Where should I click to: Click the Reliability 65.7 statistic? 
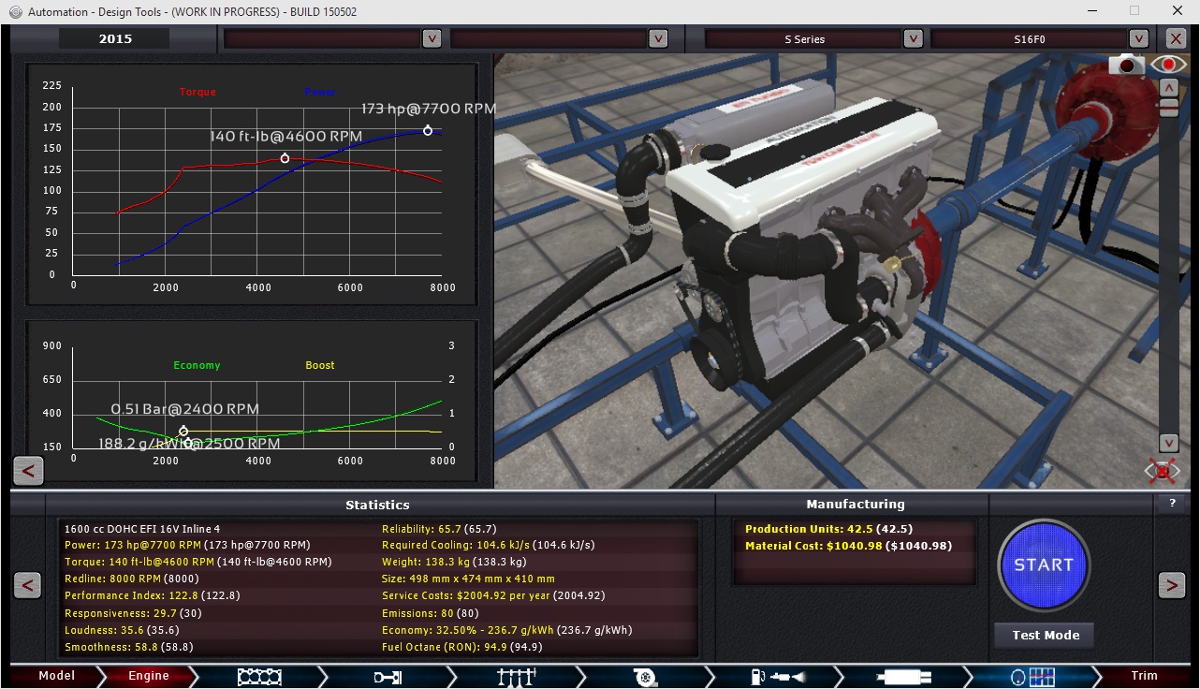coord(439,529)
